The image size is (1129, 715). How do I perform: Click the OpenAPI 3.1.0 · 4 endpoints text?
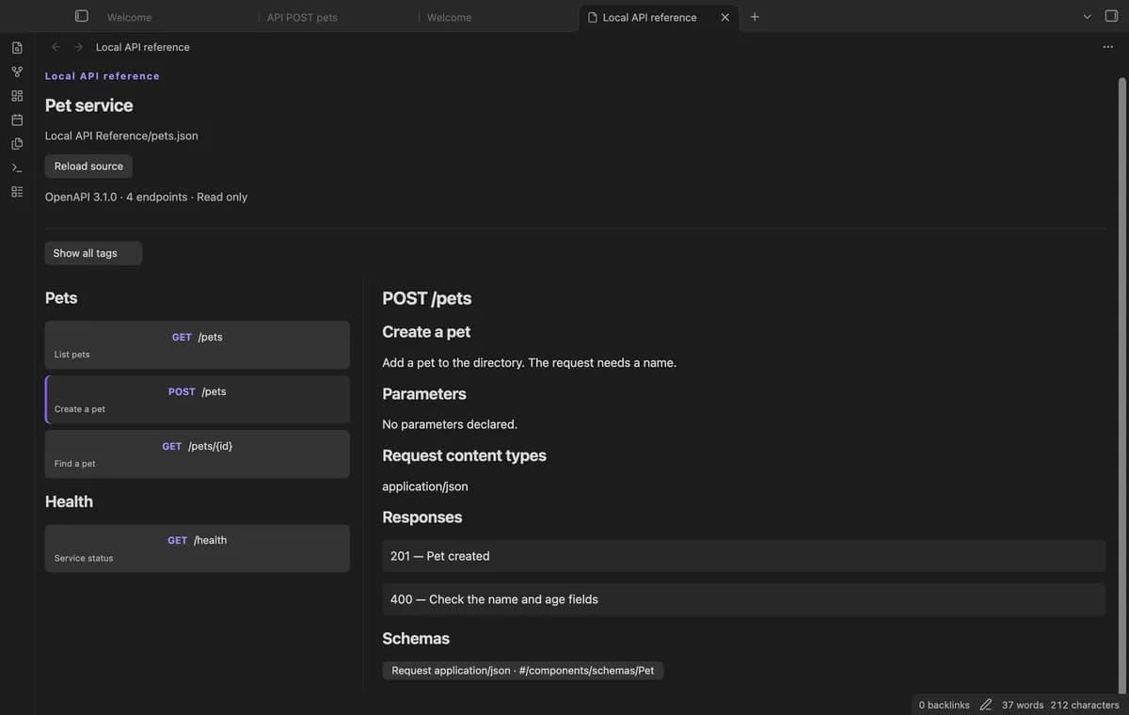click(146, 197)
